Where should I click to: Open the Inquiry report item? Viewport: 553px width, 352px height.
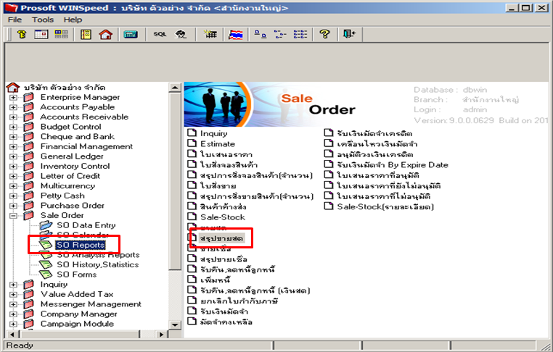[213, 133]
